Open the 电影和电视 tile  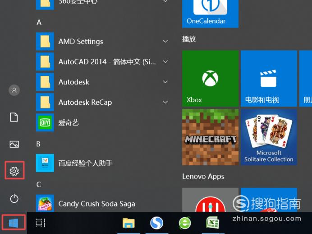[x=269, y=79]
